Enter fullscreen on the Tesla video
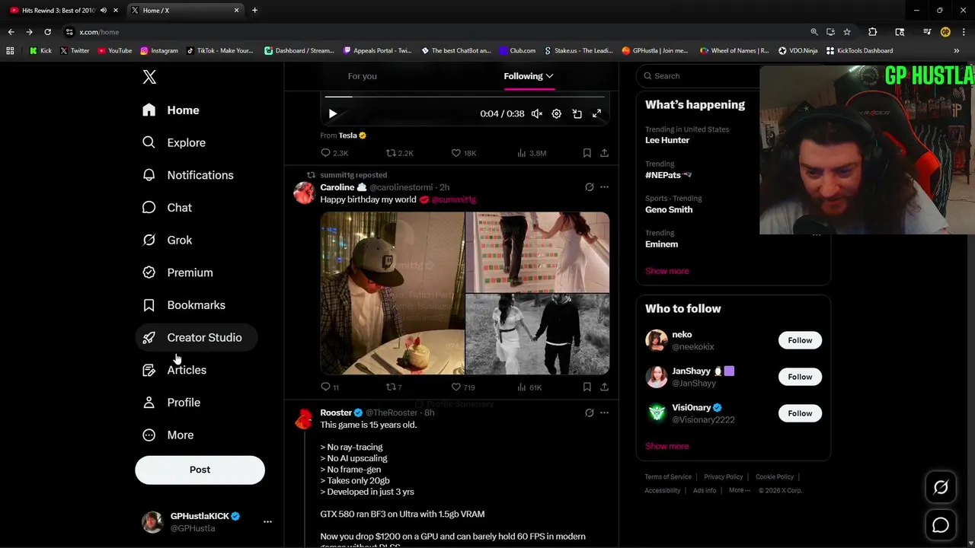Image resolution: width=975 pixels, height=548 pixels. [x=597, y=113]
